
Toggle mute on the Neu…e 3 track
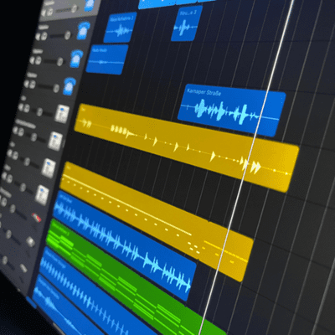click(x=38, y=36)
